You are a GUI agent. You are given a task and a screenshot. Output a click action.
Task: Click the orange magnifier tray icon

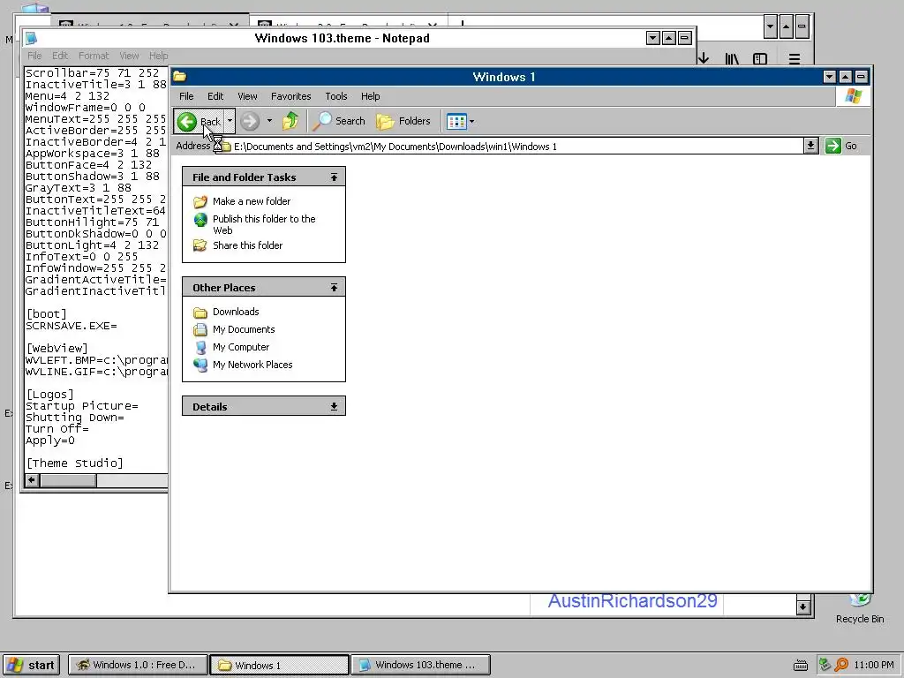click(x=841, y=665)
